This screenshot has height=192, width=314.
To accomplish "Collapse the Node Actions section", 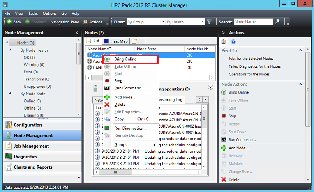I will pyautogui.click(x=300, y=84).
